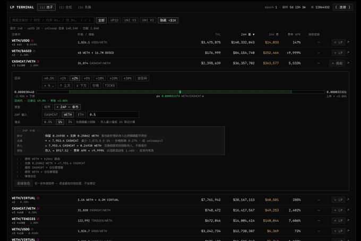
Task: Expand + LP panel for WETH/BASED
Action: click(x=338, y=53)
